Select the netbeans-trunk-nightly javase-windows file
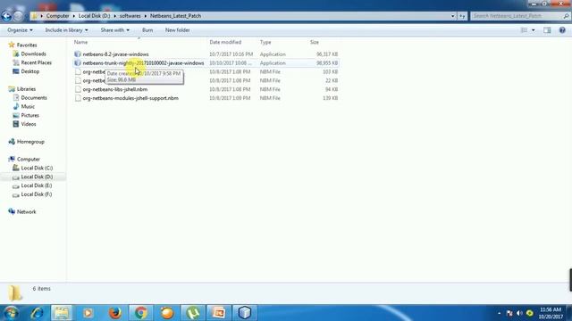The height and width of the screenshot is (321, 572). tap(143, 63)
